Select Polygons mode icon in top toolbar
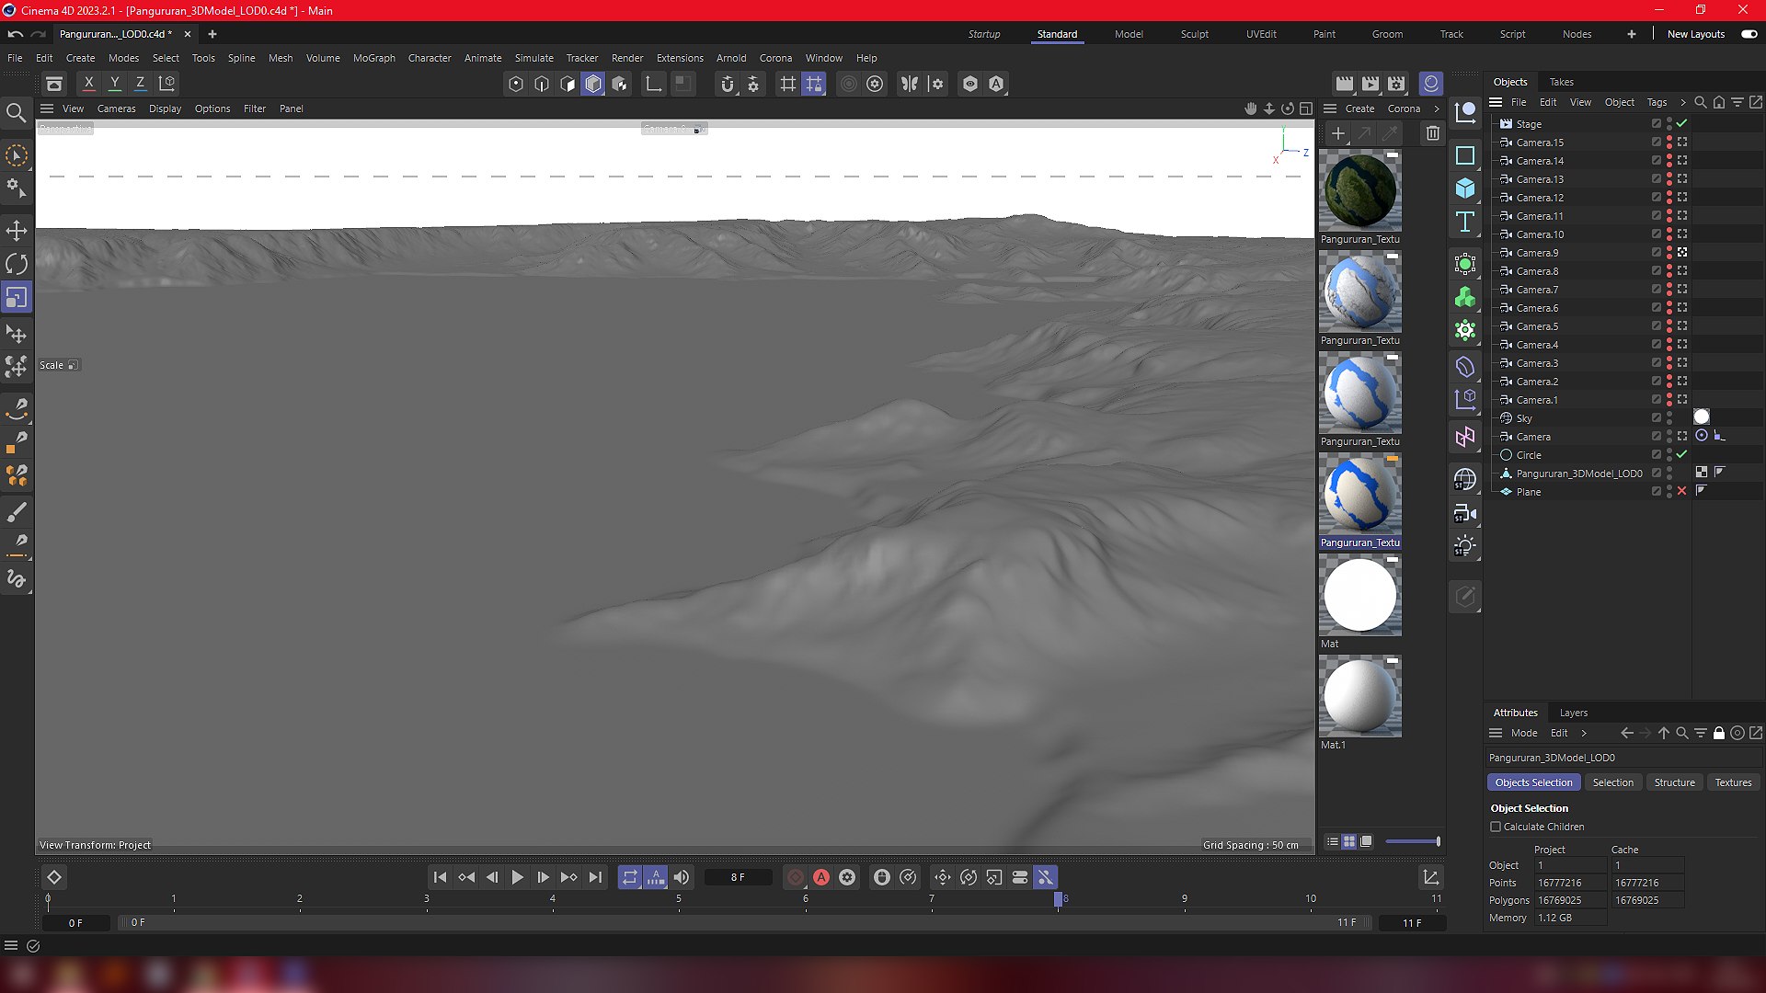Image resolution: width=1766 pixels, height=993 pixels. (x=593, y=84)
